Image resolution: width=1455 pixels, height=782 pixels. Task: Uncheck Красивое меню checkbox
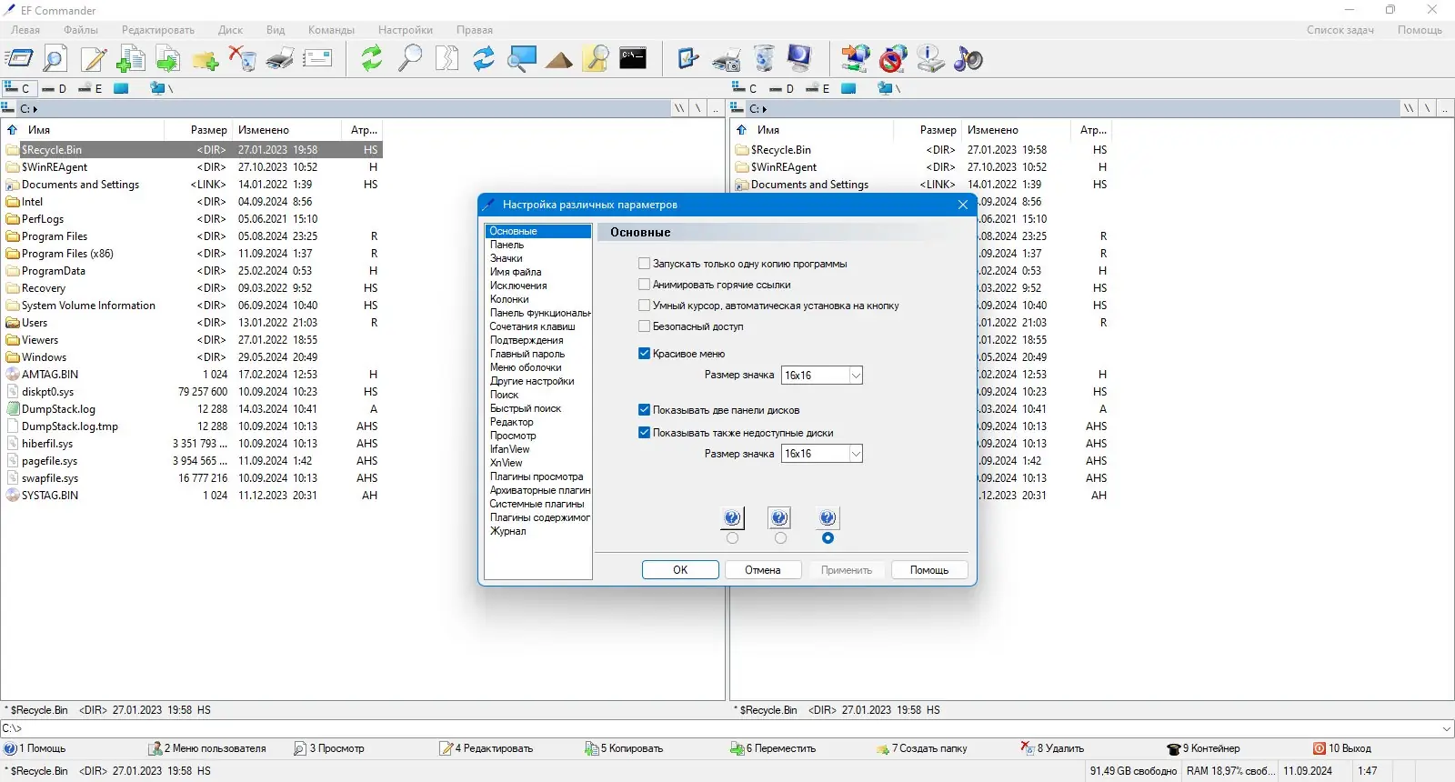point(644,354)
